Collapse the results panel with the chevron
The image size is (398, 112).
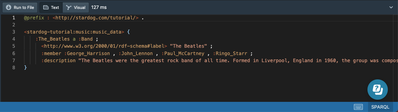391,7
